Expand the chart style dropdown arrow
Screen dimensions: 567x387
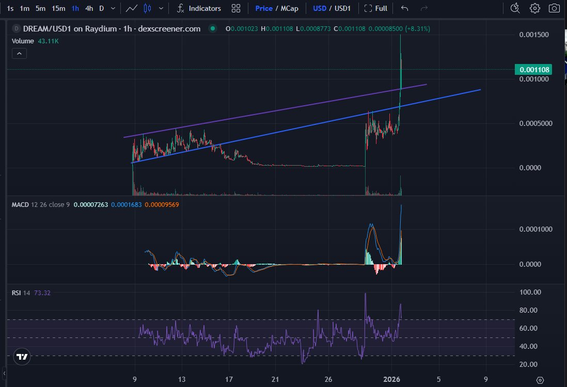click(x=161, y=8)
